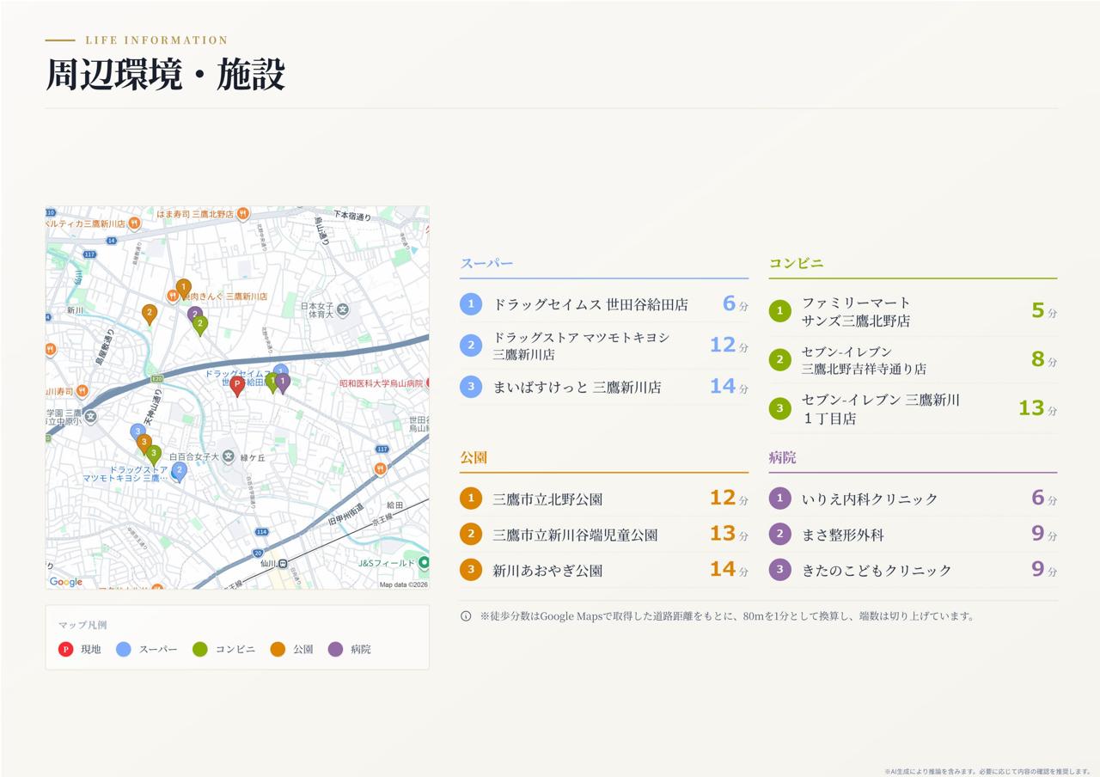Select the スーパー section heading above the list

(486, 263)
